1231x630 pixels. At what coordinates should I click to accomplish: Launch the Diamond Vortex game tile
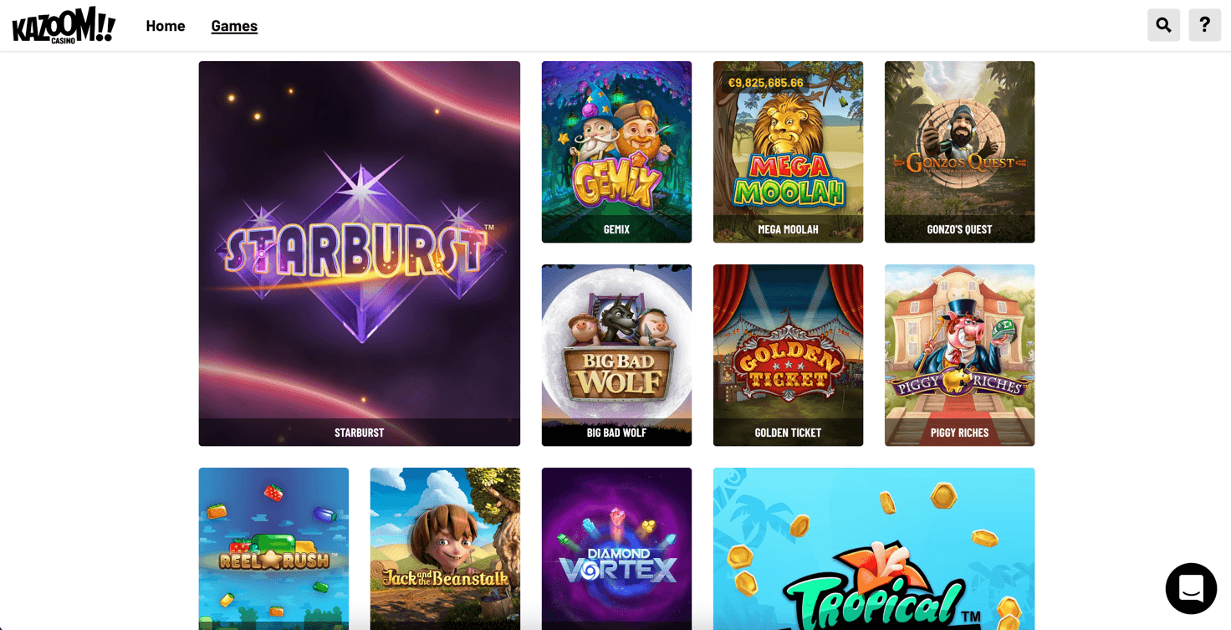point(616,549)
